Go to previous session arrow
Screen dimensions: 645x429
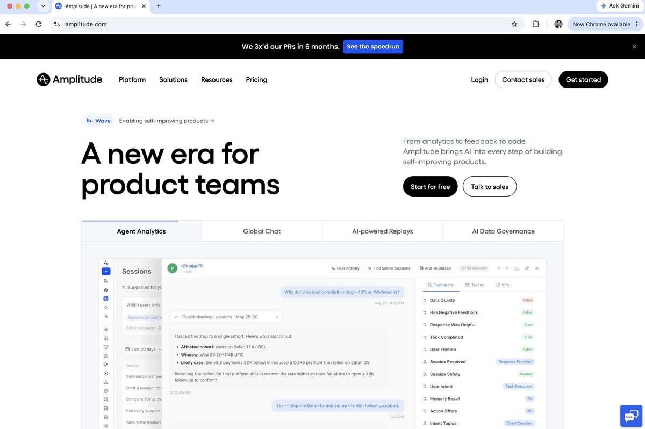[x=499, y=268]
